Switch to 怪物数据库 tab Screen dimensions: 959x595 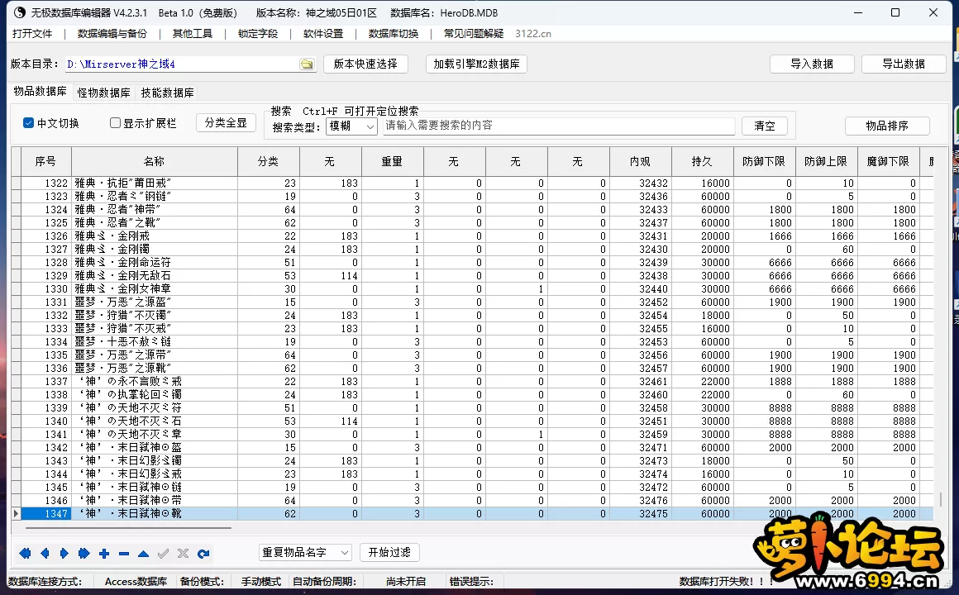coord(104,93)
